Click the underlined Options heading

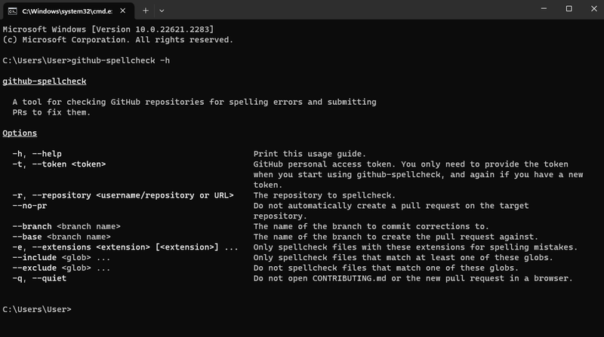[20, 133]
